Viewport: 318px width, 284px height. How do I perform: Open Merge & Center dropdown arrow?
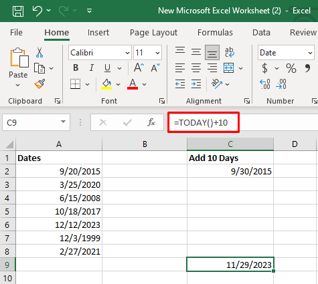tap(241, 68)
